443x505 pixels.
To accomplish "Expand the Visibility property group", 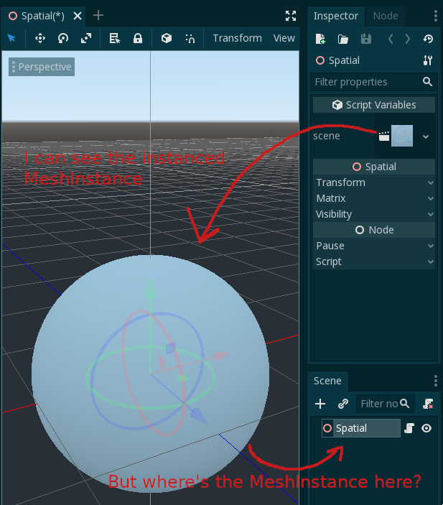I will (x=374, y=214).
